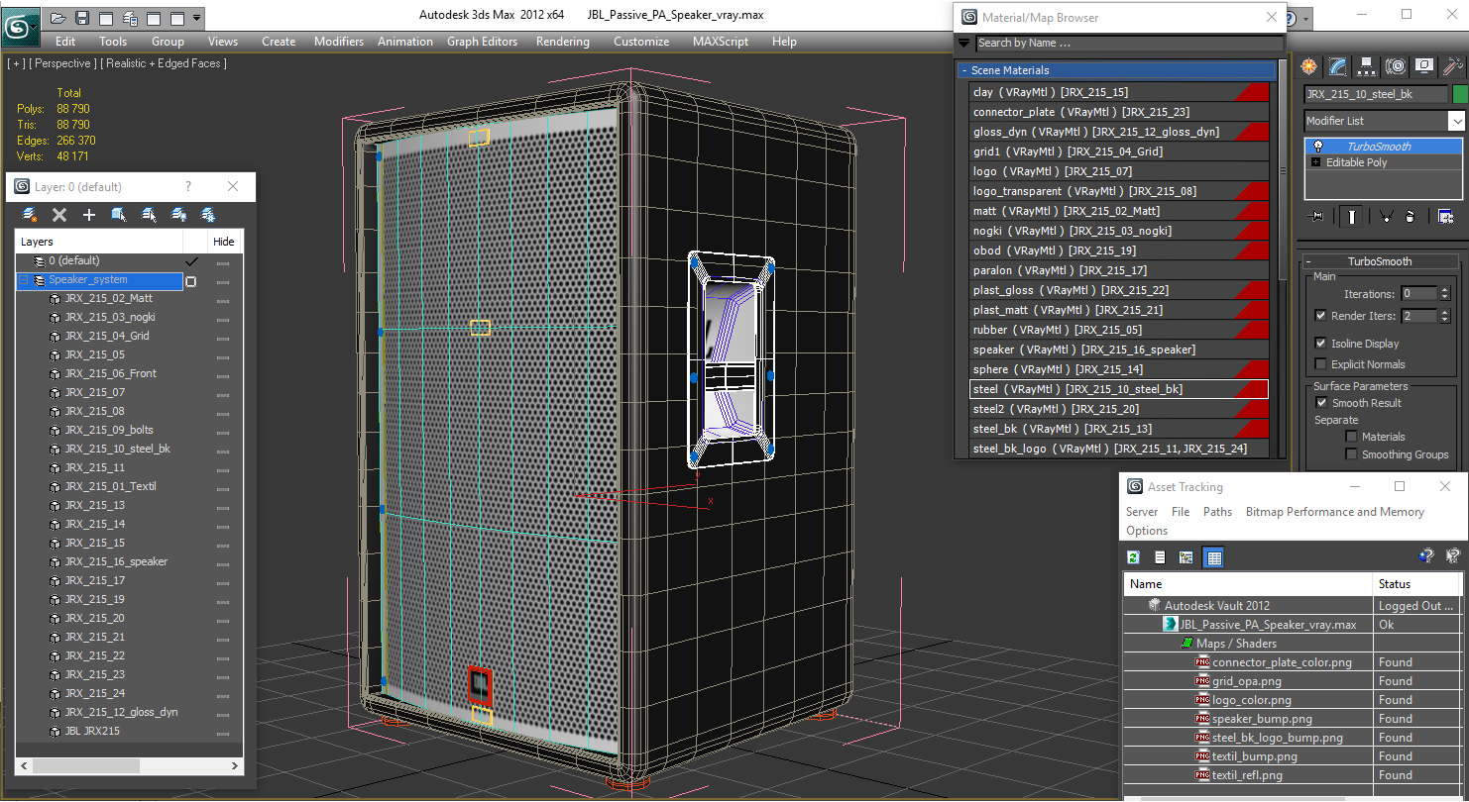Click the Search by Name field
The width and height of the screenshot is (1469, 802).
1129,43
